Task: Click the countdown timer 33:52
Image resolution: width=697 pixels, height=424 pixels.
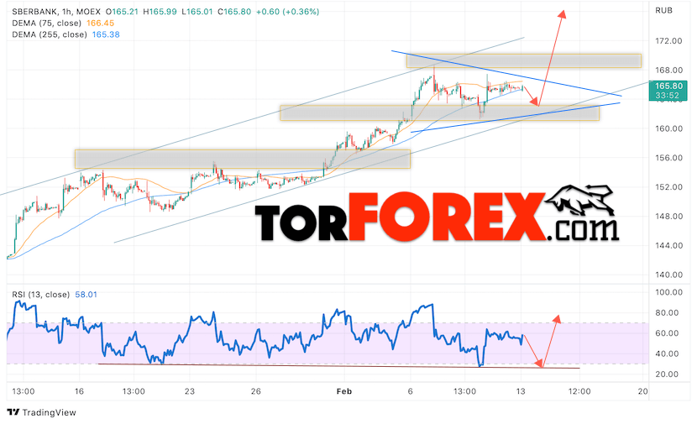Action: click(x=668, y=96)
